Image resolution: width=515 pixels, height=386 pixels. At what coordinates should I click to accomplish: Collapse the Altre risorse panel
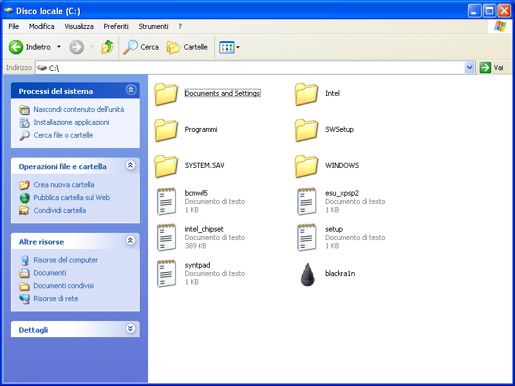point(131,240)
